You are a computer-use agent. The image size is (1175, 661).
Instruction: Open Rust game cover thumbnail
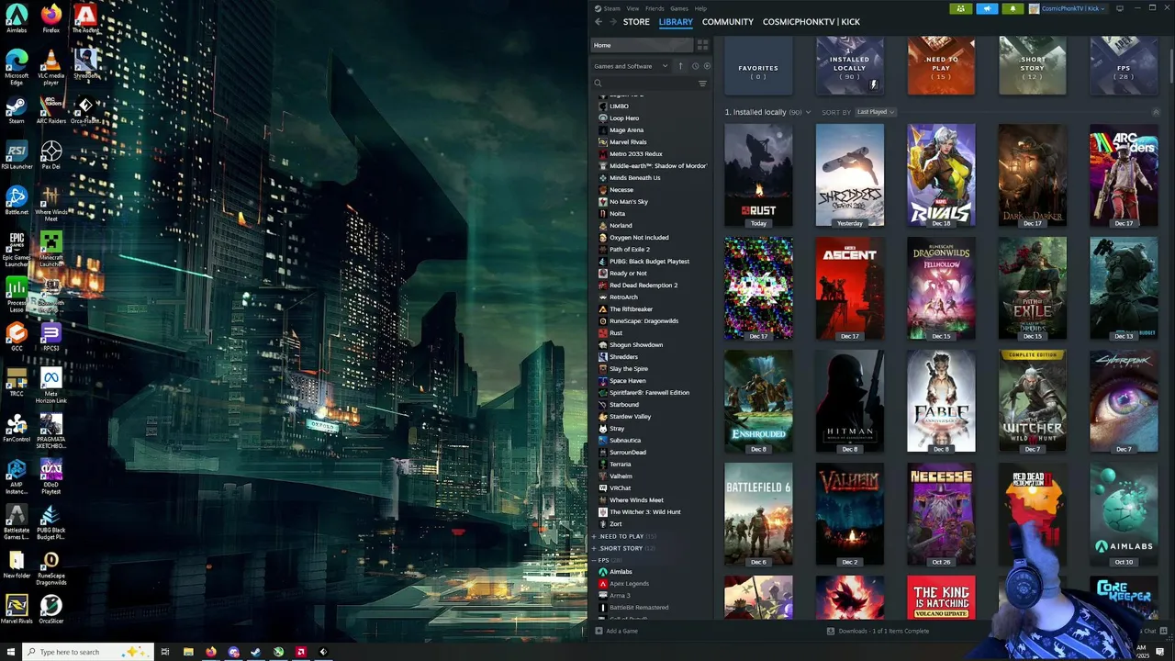758,175
